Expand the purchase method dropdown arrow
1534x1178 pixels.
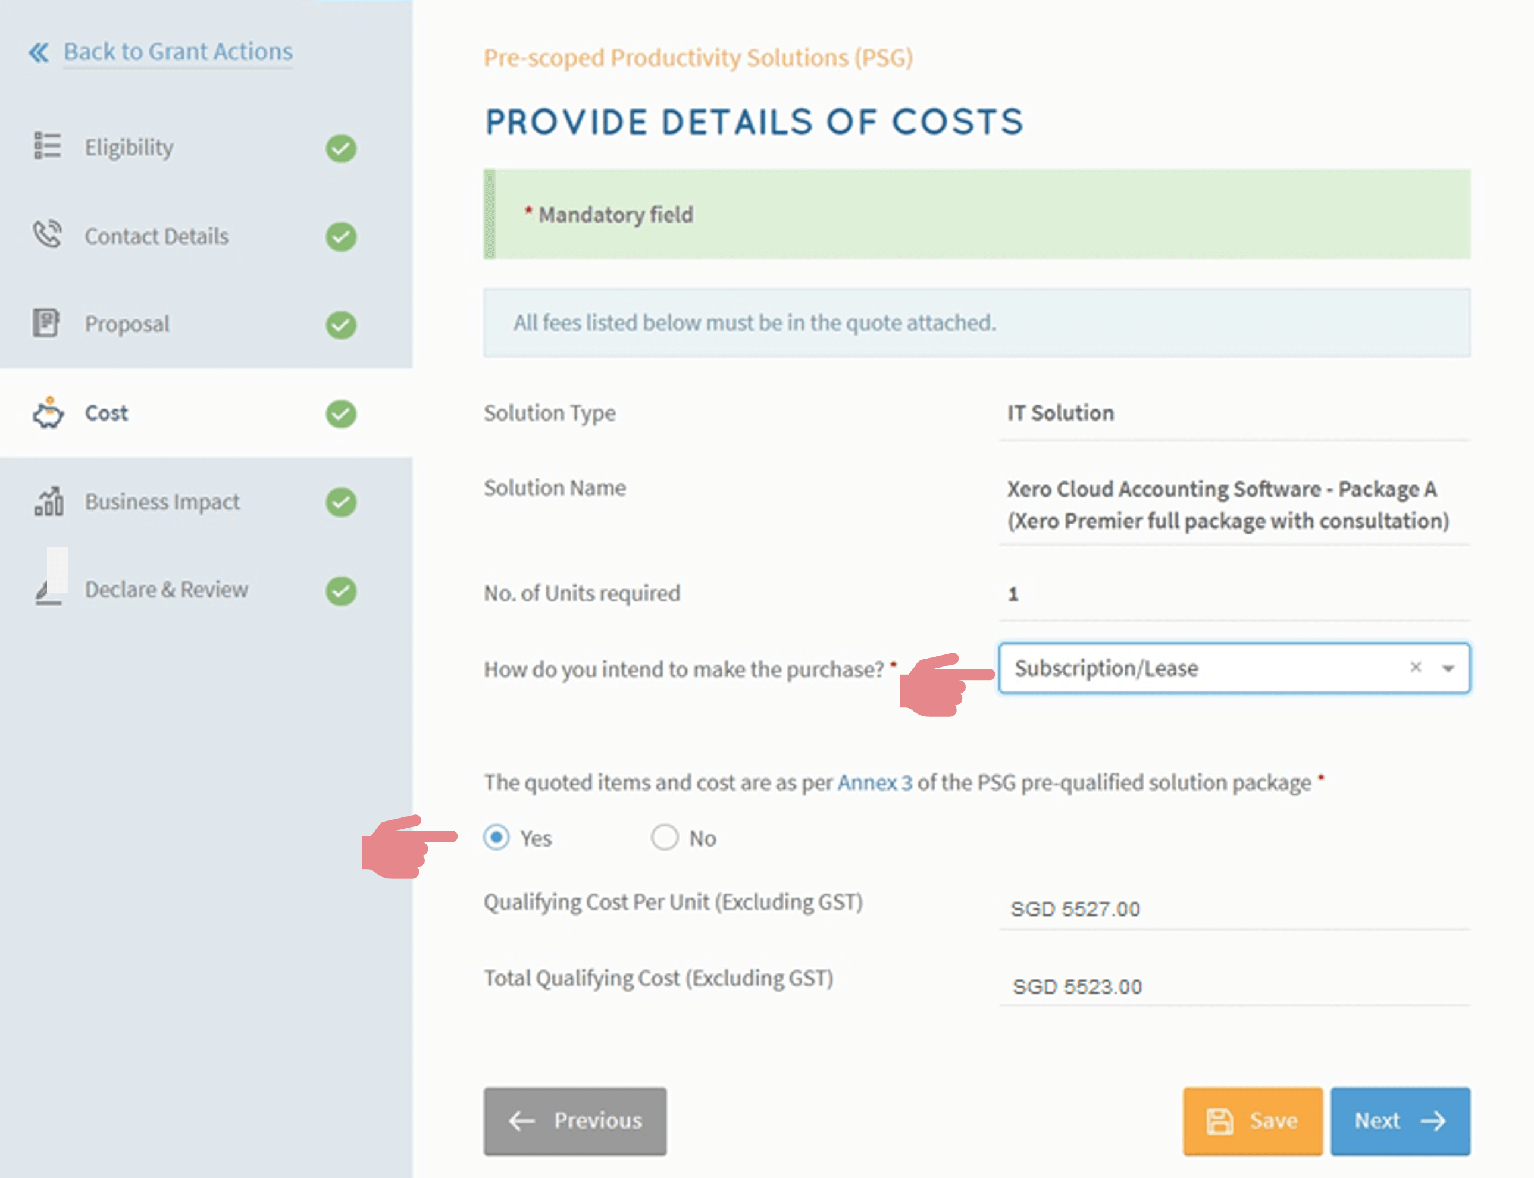coord(1448,668)
